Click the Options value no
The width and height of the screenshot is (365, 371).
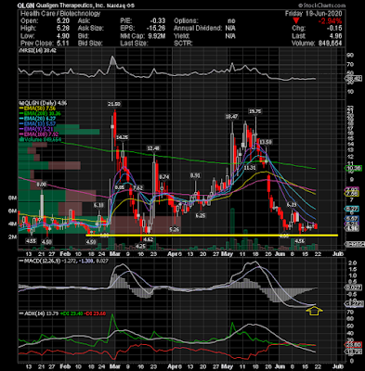(x=231, y=21)
